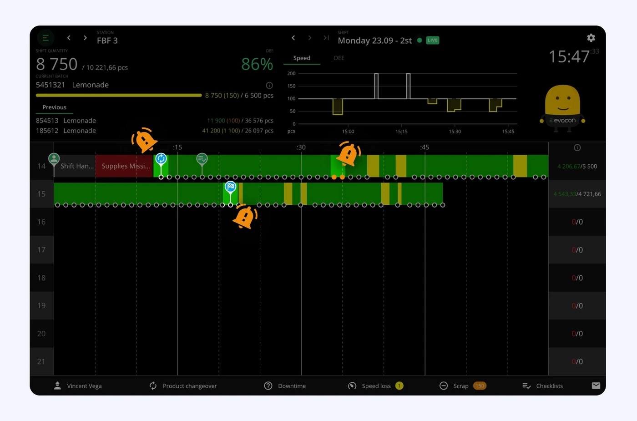Click the operator pin at Shift Handover
Screen dimensions: 637x421
[54, 159]
